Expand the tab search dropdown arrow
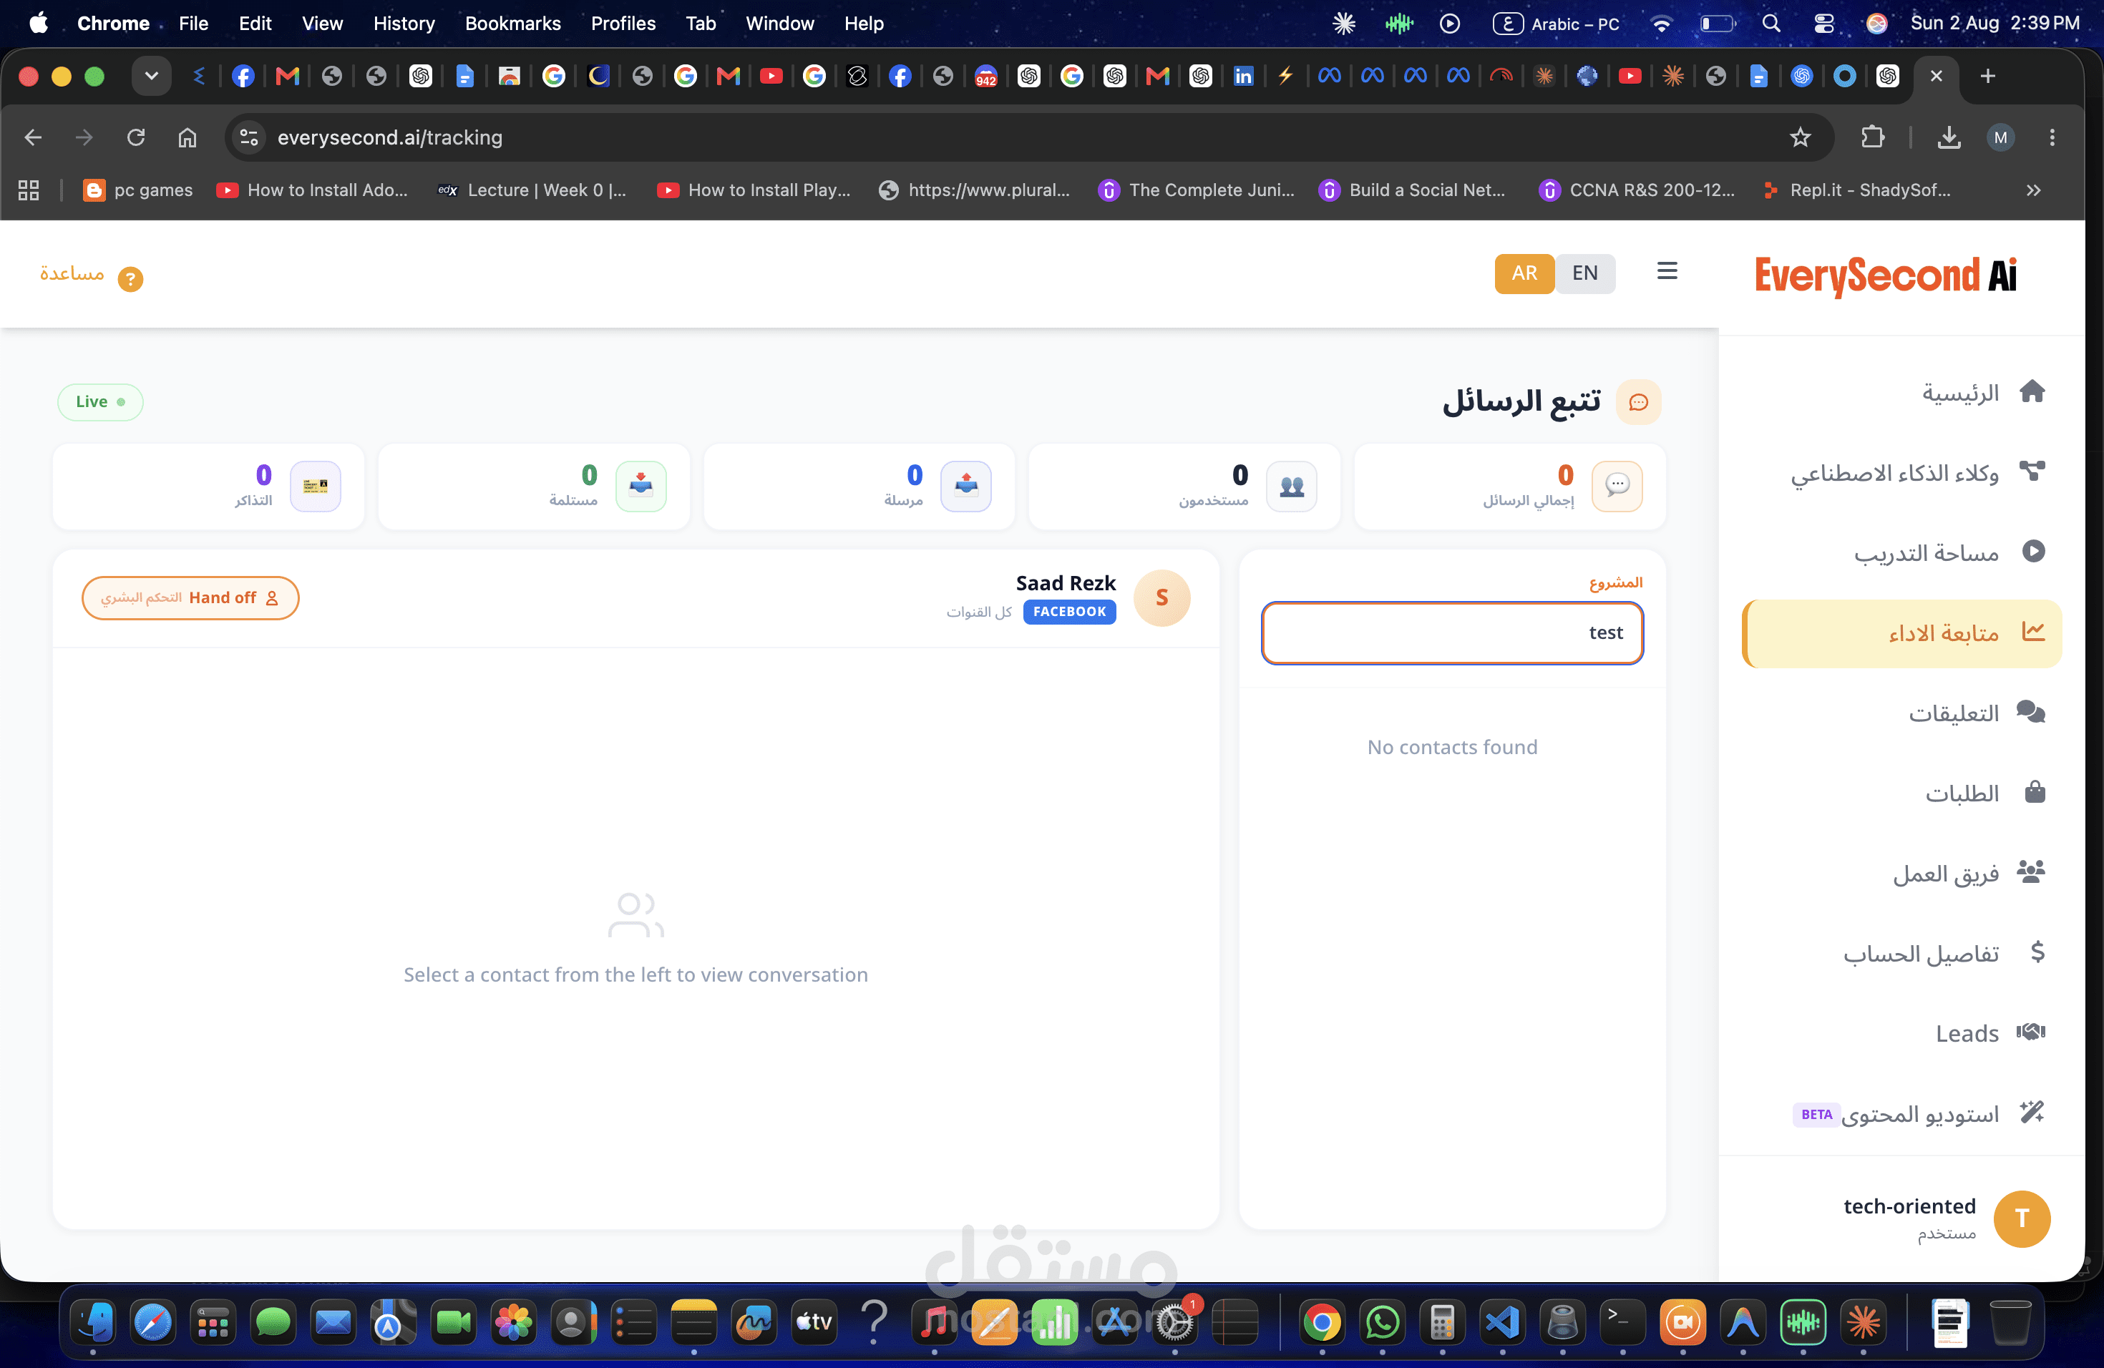The height and width of the screenshot is (1368, 2104). point(151,76)
